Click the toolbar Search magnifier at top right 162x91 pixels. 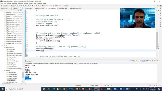[155, 6]
